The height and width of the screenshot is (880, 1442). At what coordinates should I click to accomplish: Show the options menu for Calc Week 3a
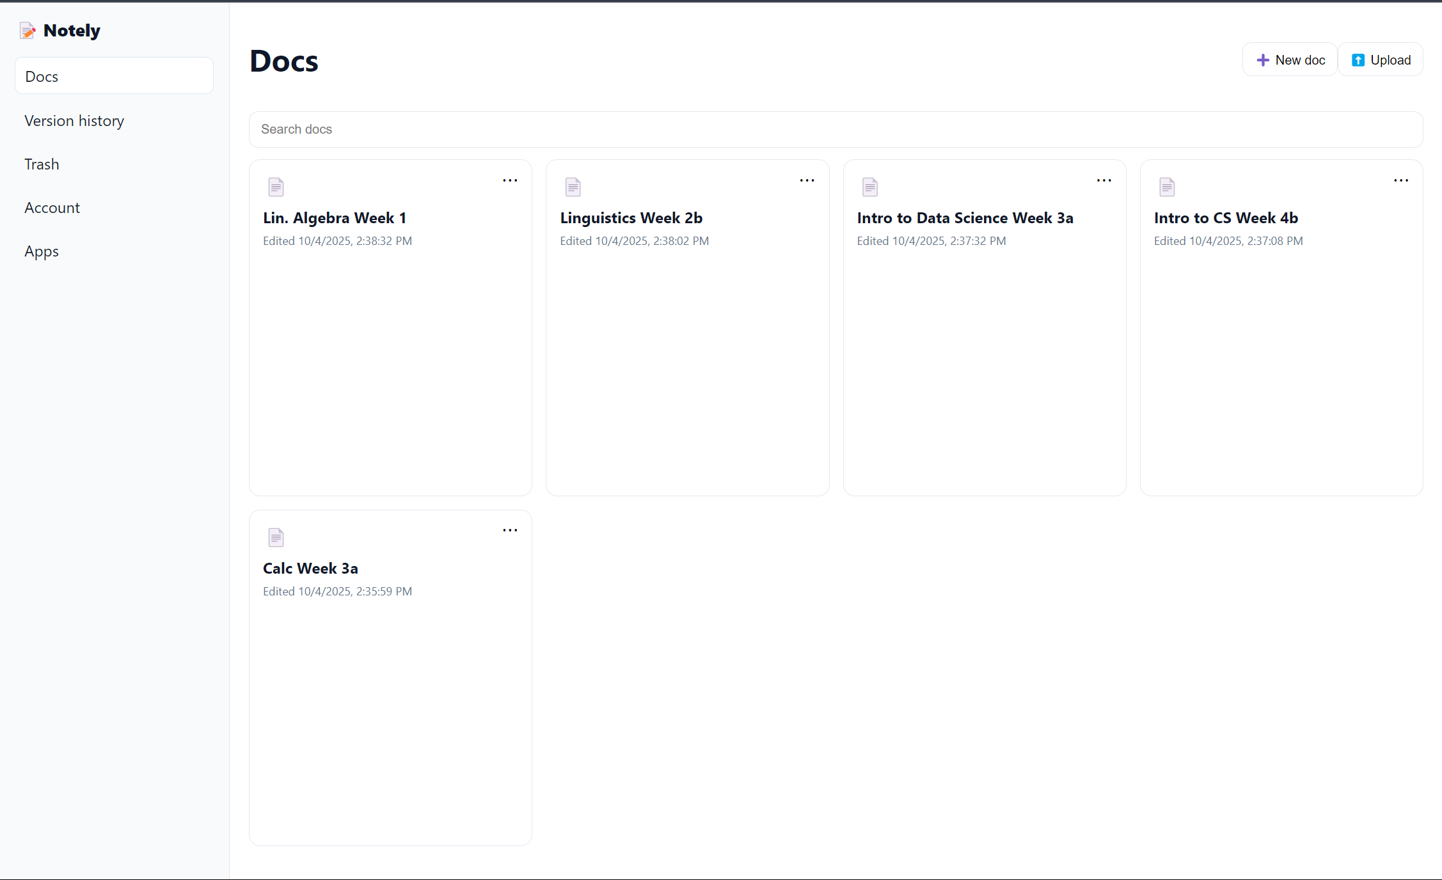[510, 530]
